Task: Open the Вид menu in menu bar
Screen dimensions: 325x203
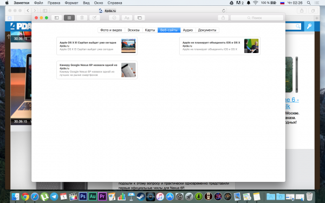Action: click(86, 3)
